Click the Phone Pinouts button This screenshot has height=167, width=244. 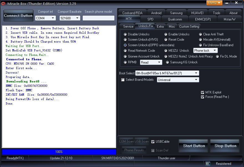[x=134, y=150]
